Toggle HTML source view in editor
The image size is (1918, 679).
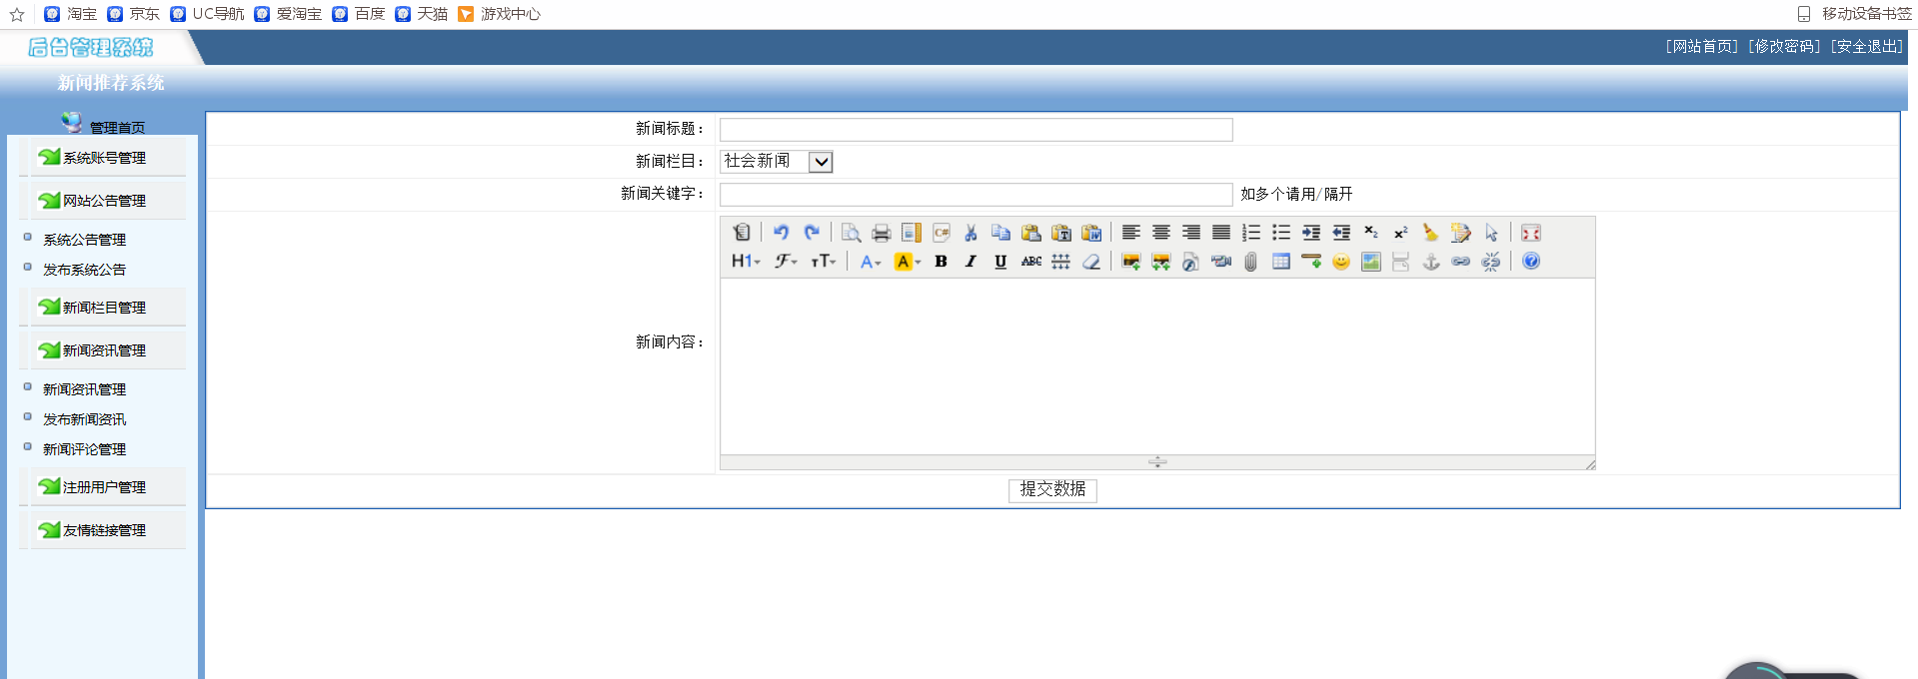click(x=741, y=233)
